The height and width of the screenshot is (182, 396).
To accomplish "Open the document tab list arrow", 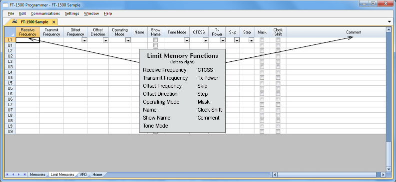I will point(389,21).
